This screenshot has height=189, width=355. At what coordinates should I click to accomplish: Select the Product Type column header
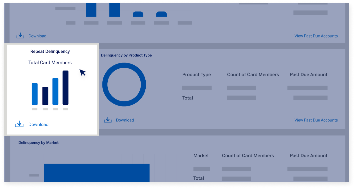[196, 74]
